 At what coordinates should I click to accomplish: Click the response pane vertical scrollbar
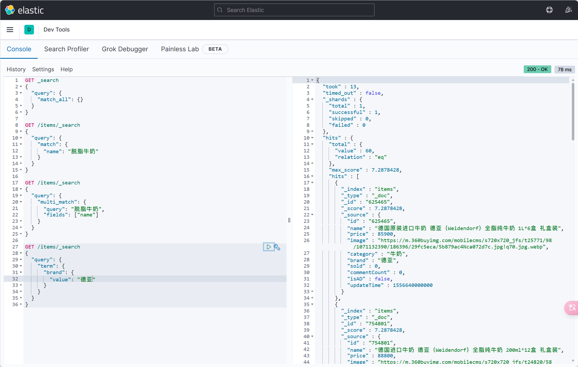(573, 112)
